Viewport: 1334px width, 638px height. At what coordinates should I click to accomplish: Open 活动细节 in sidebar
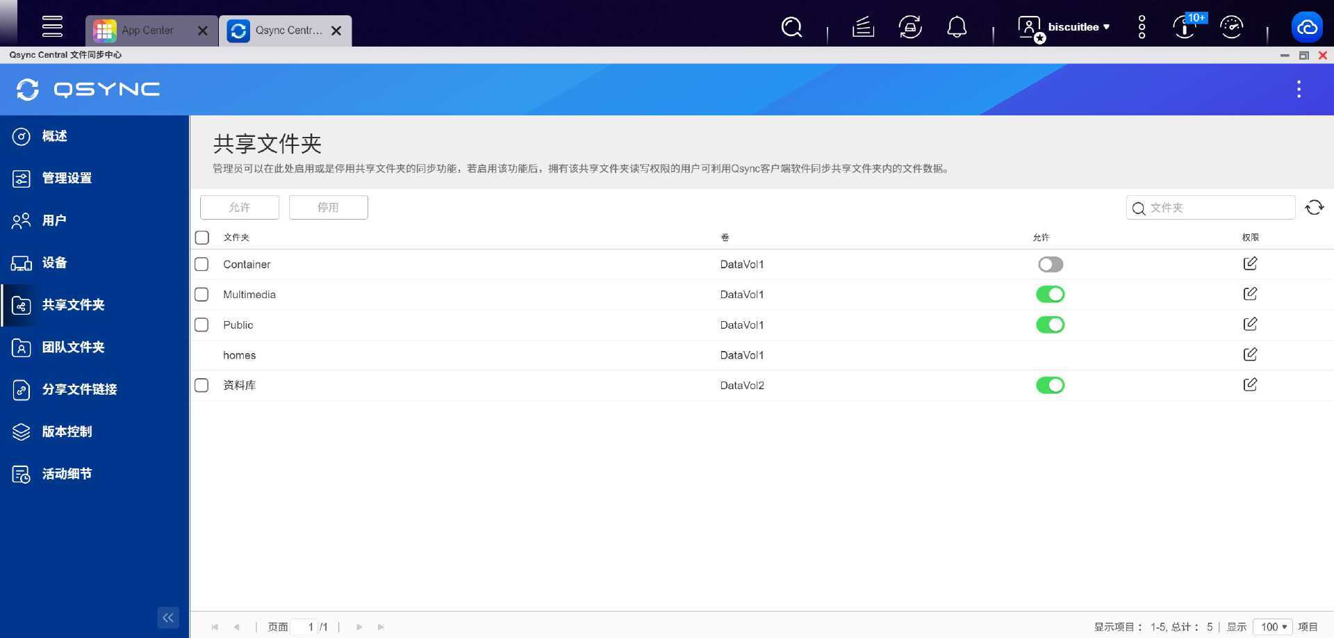coord(94,474)
